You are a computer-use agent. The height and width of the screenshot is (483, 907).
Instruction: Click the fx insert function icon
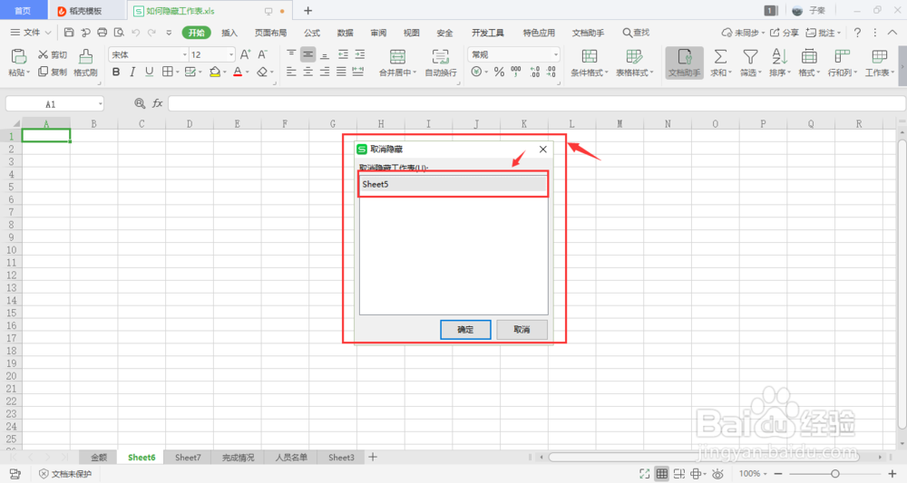[x=157, y=102]
